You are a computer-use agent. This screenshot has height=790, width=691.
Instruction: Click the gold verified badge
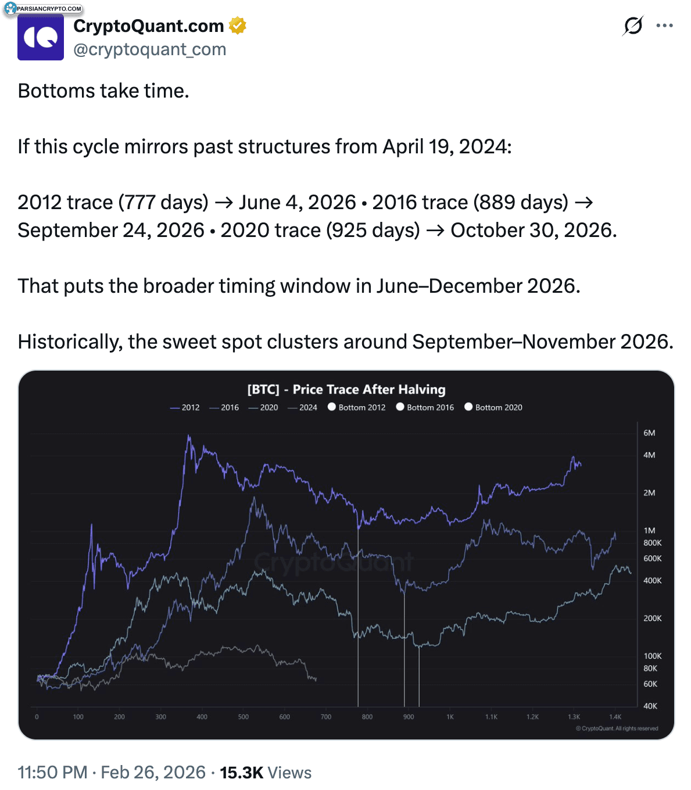pyautogui.click(x=237, y=26)
